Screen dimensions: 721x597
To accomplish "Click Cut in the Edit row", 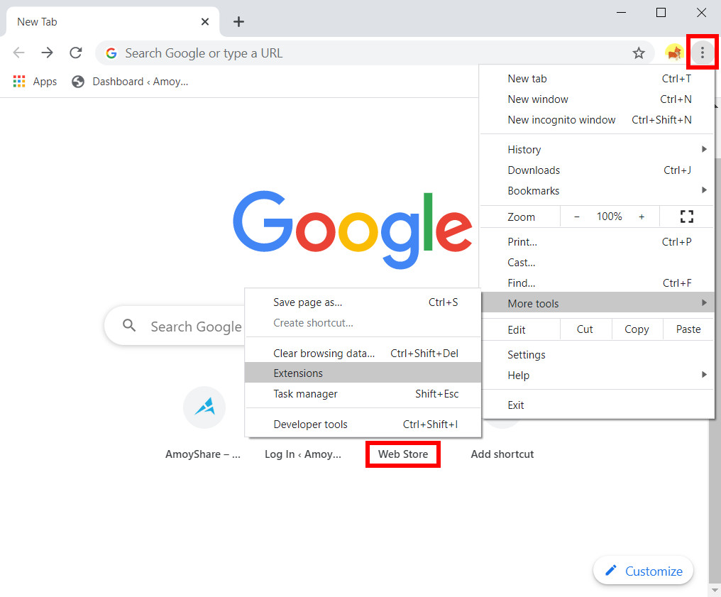I will 585,329.
